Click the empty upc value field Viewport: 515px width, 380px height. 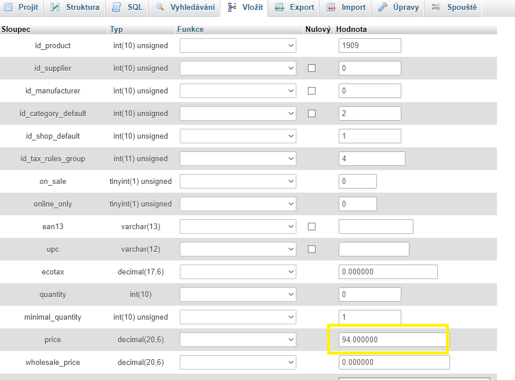tap(373, 249)
